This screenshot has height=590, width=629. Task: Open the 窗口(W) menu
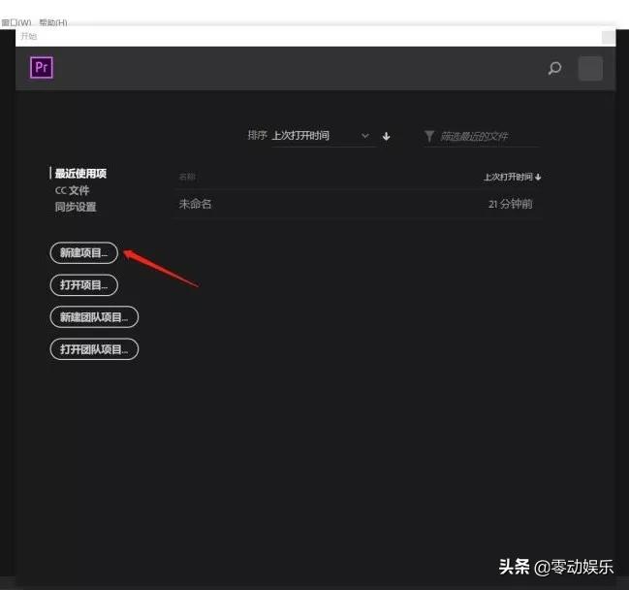pos(16,22)
